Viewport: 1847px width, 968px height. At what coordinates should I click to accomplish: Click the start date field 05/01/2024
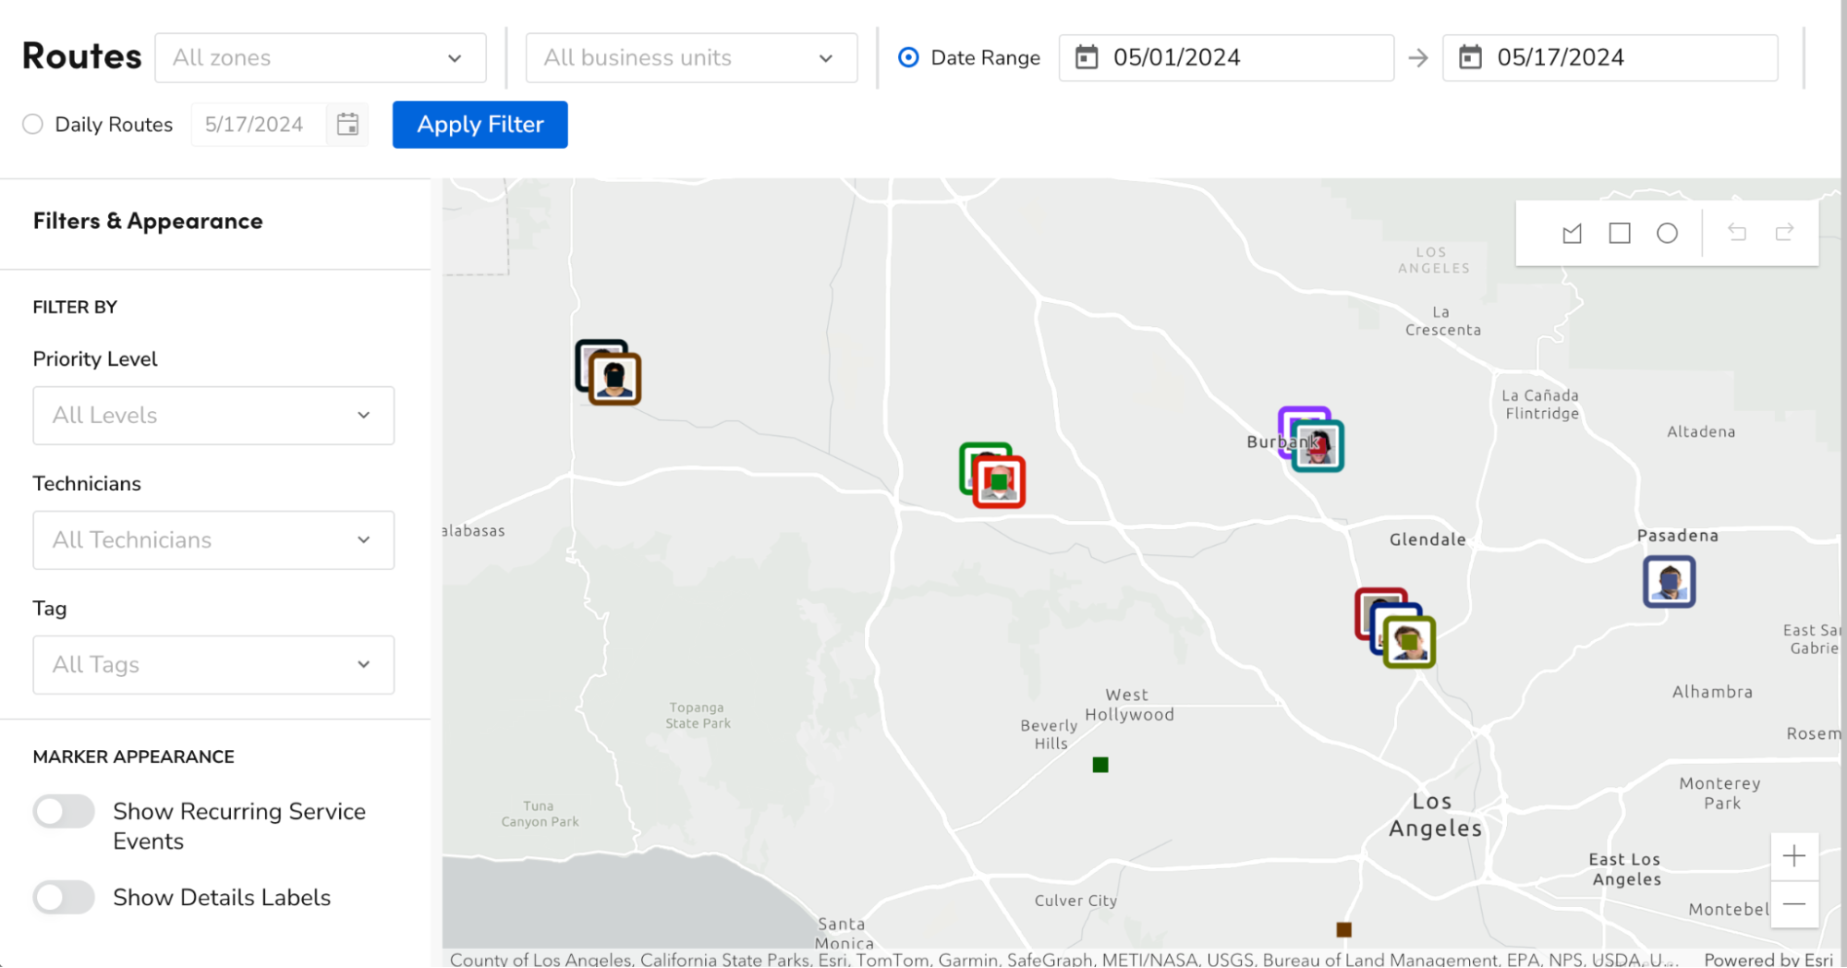1226,58
